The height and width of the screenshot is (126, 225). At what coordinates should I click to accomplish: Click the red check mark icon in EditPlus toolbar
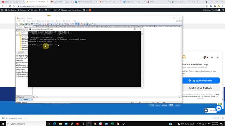[81, 24]
